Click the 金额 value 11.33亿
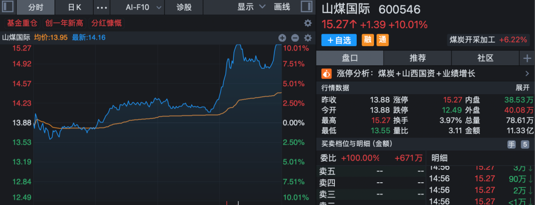 (x=519, y=131)
